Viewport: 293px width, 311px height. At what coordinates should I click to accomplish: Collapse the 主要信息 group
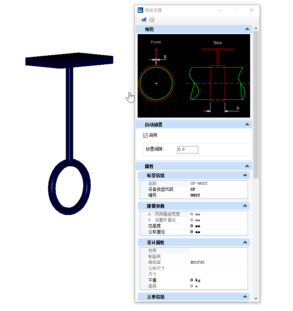(x=245, y=297)
